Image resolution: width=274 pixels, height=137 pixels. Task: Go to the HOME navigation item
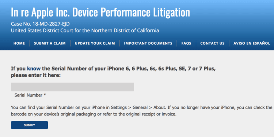(19, 43)
